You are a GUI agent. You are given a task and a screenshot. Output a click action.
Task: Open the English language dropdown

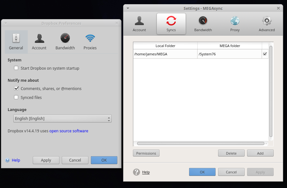pos(63,119)
